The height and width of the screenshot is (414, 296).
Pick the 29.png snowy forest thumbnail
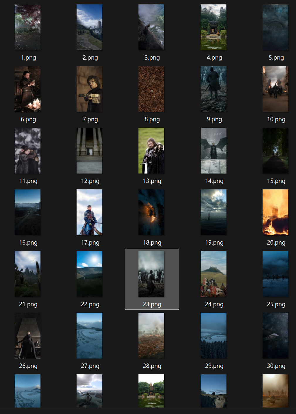click(214, 336)
